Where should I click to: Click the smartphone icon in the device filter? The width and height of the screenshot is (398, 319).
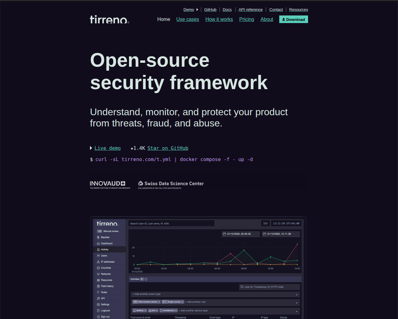pyautogui.click(x=161, y=311)
